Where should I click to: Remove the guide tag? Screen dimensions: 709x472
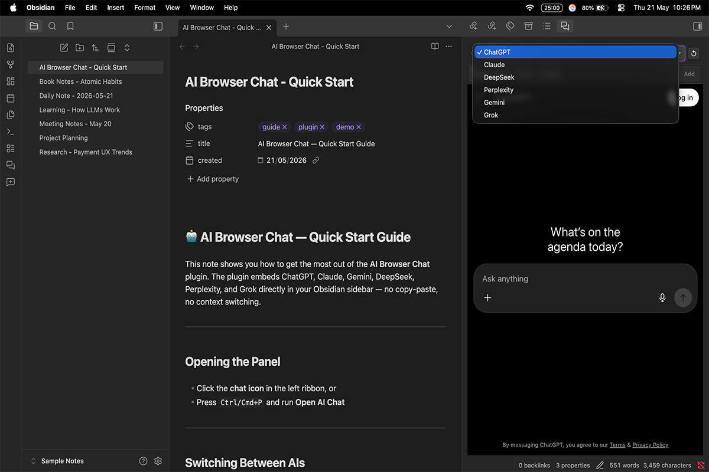point(284,127)
